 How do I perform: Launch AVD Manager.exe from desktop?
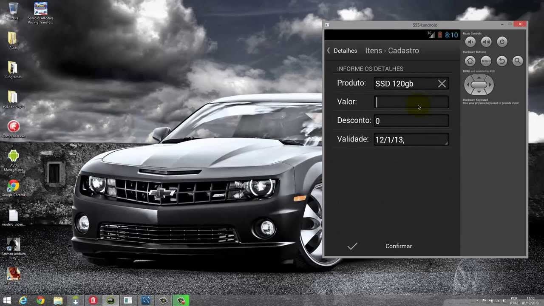tap(13, 161)
